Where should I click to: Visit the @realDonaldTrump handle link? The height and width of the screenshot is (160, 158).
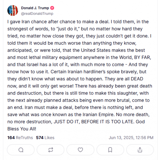point(37,13)
